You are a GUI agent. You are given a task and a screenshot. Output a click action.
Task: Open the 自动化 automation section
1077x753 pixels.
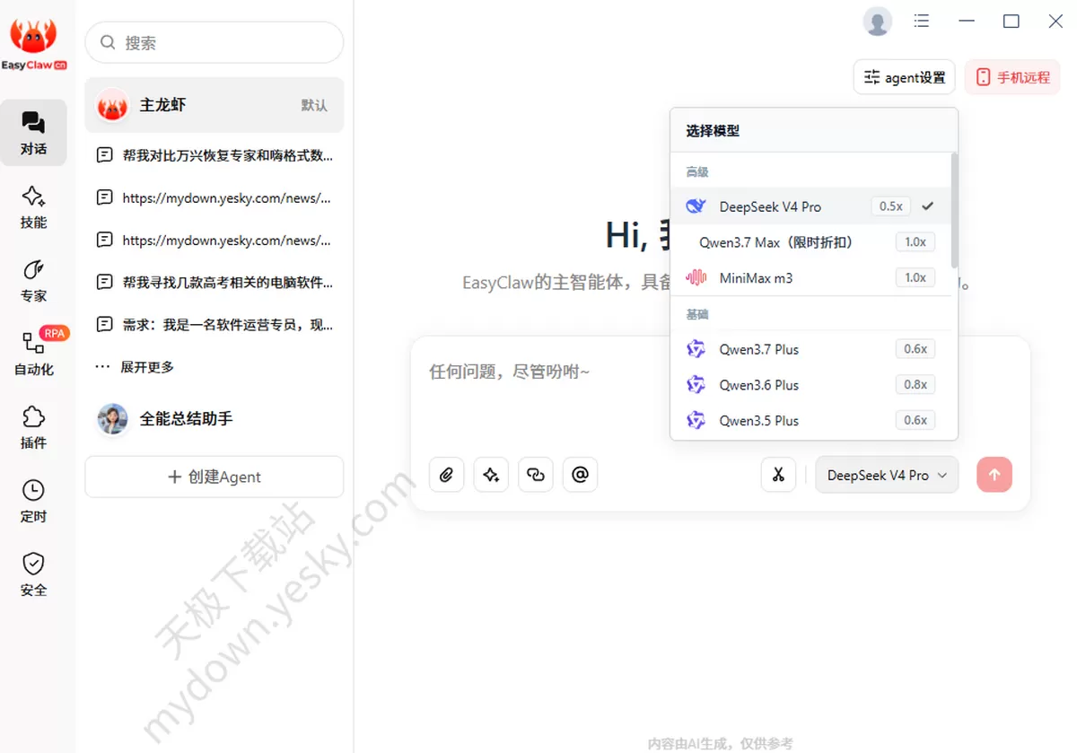(x=33, y=354)
